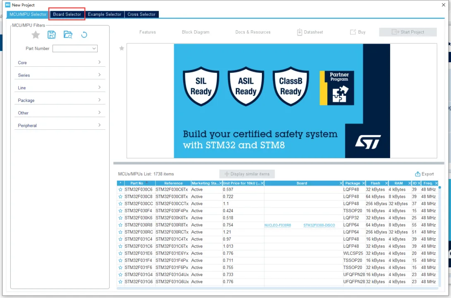
Task: Open the Part Number dropdown
Action: [94, 48]
